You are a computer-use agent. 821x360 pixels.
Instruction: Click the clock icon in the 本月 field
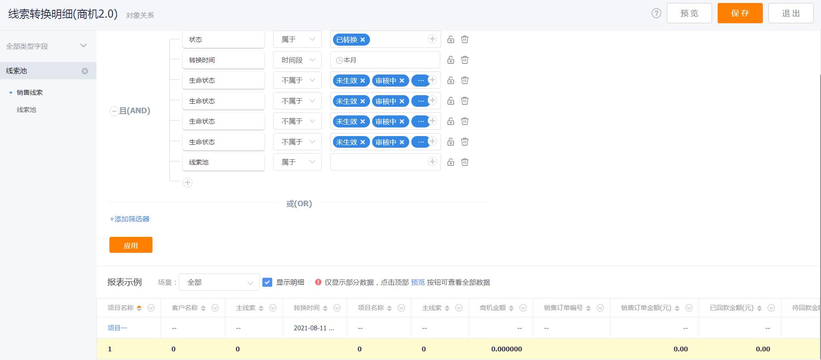pos(339,60)
